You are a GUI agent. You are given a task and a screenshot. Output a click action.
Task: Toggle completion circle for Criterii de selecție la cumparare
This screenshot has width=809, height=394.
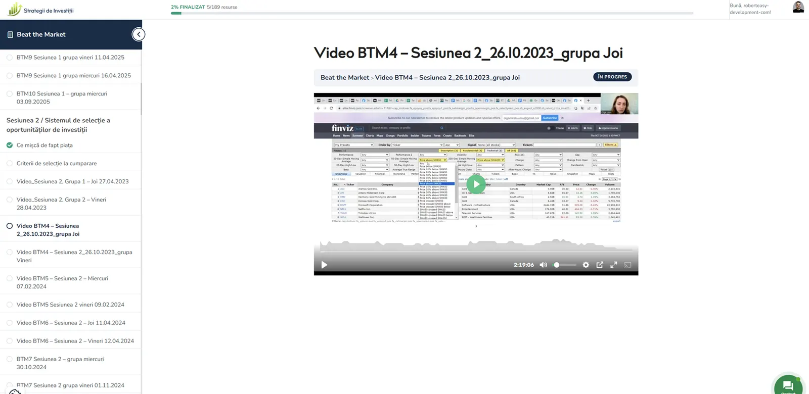pos(10,163)
